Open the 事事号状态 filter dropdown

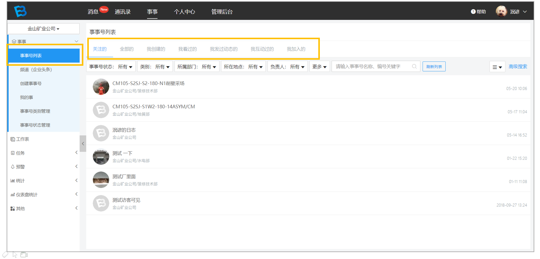tap(111, 67)
